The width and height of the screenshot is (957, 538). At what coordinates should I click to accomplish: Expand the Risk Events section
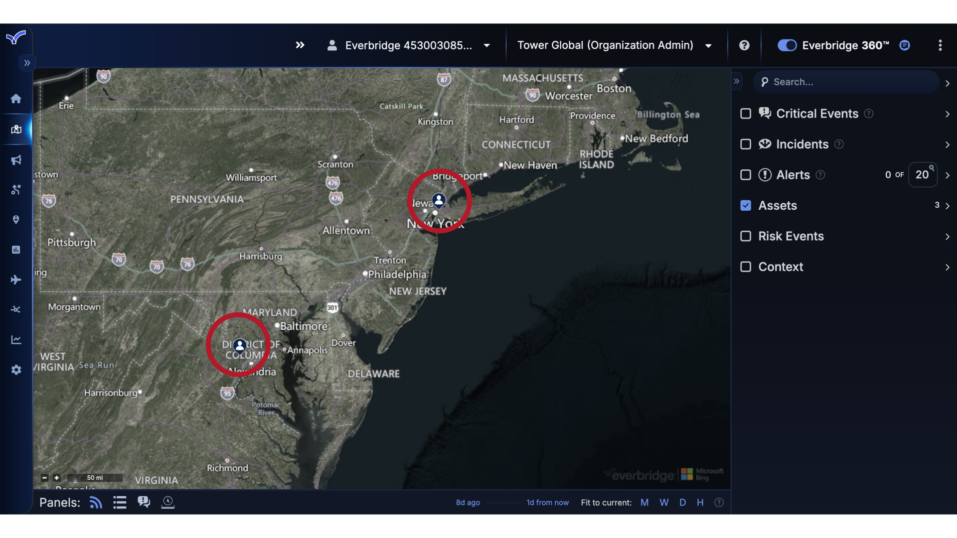[x=947, y=237]
